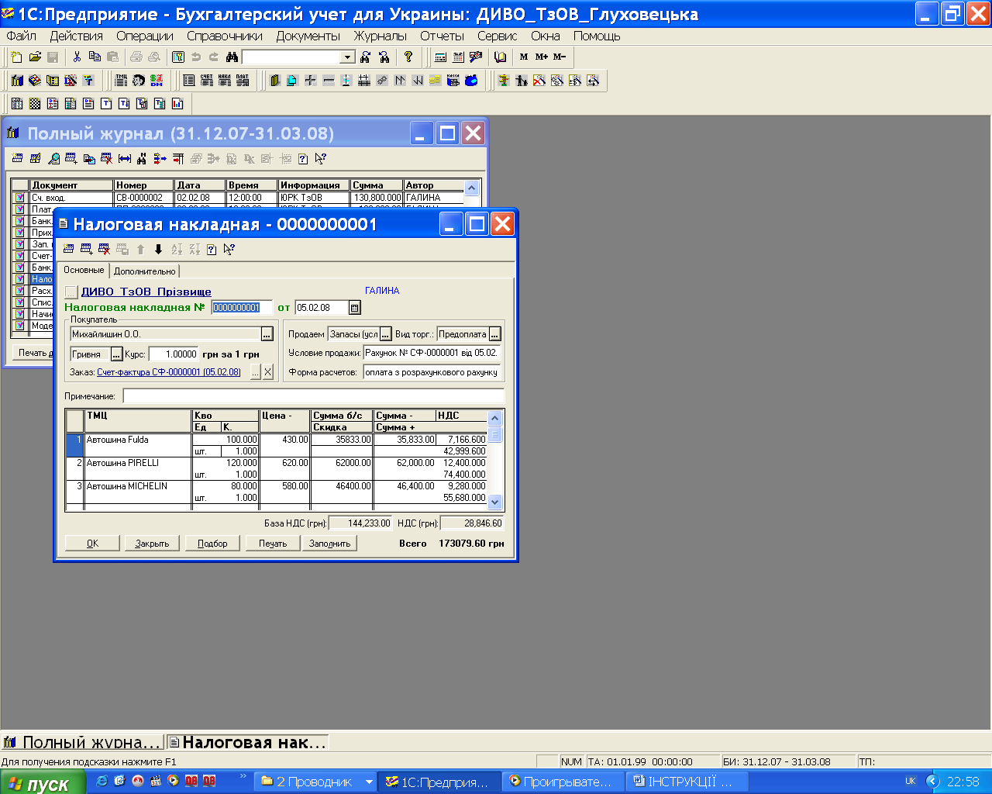Open the search combo box dropdown arrow
Screen dimensions: 992x794
pos(348,57)
